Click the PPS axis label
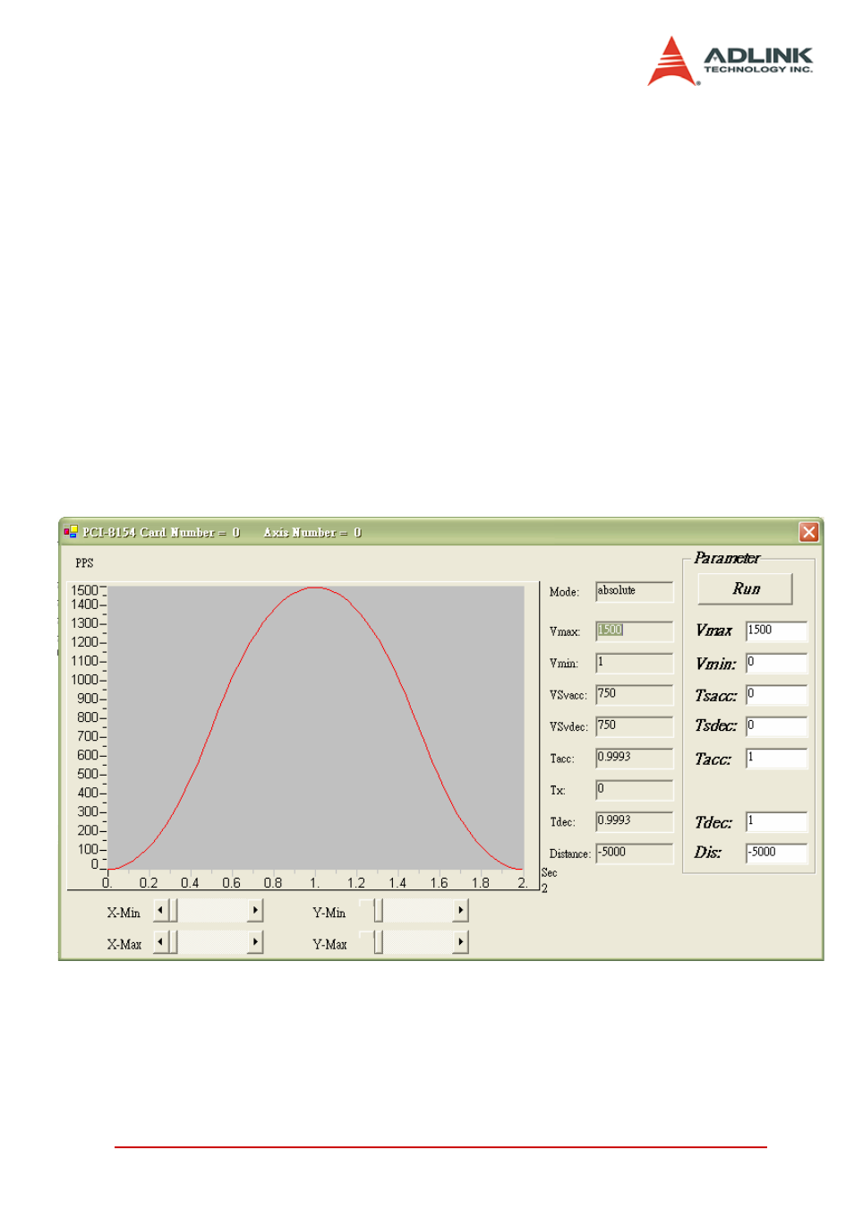Screen dimensions: 854x1210 pos(84,563)
